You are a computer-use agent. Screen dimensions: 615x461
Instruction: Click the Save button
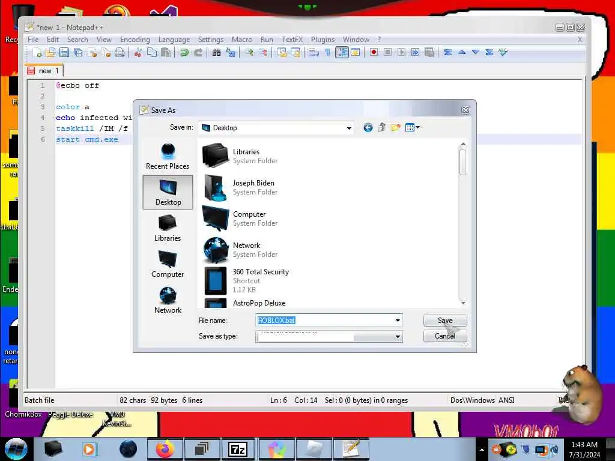(445, 321)
